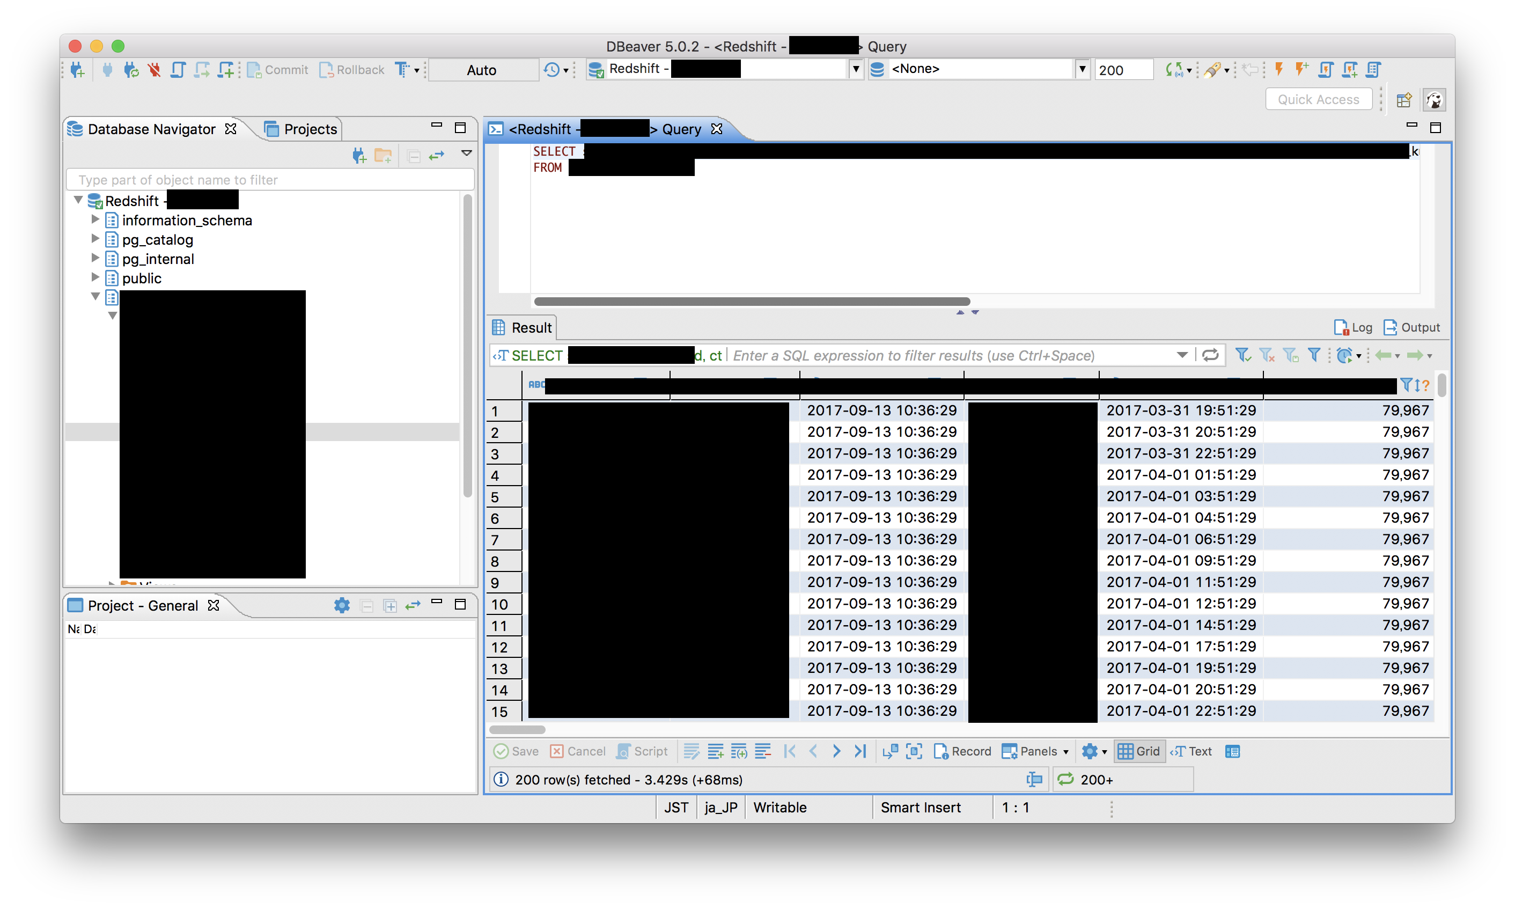Switch to the Database Navigator tab
This screenshot has width=1515, height=909.
click(153, 129)
